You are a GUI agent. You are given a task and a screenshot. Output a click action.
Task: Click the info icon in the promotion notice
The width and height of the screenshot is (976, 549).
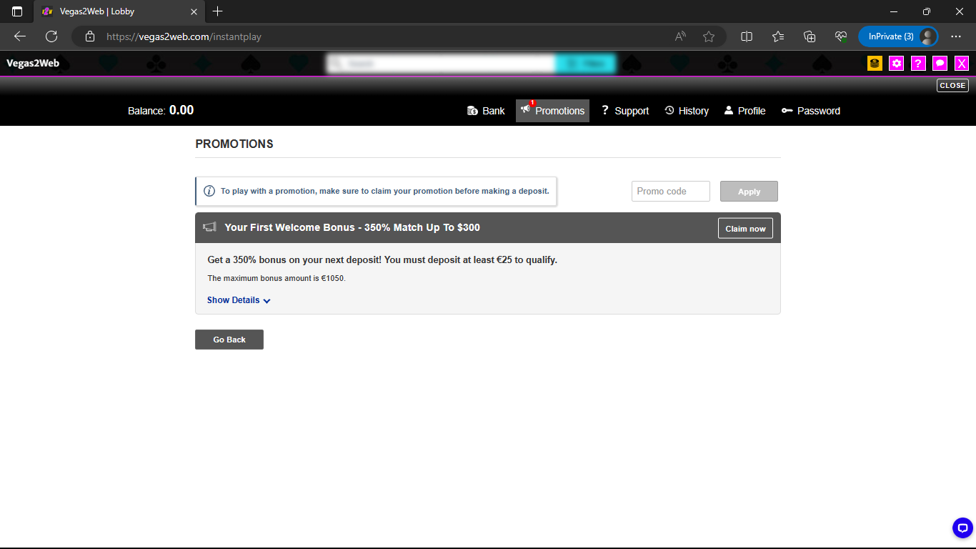pos(209,191)
